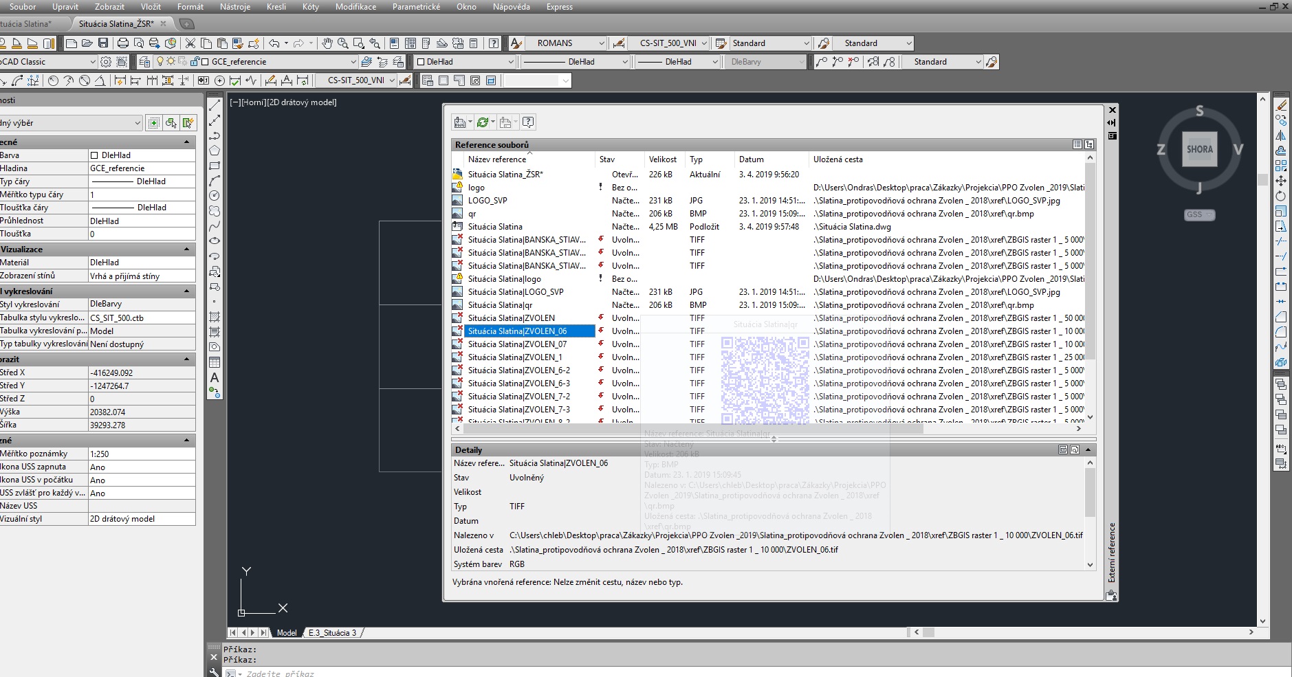Switch reference list to list view
1292x677 pixels.
tap(1077, 144)
